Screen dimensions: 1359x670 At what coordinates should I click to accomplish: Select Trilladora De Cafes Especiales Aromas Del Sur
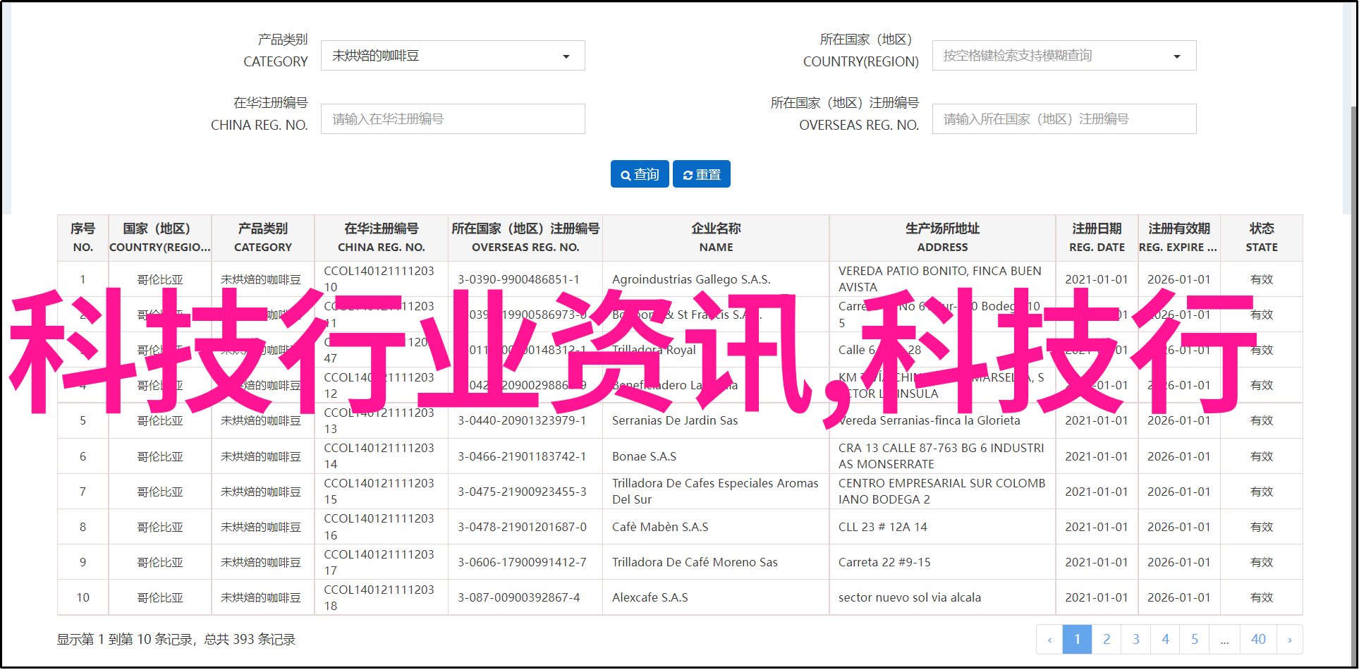click(715, 491)
